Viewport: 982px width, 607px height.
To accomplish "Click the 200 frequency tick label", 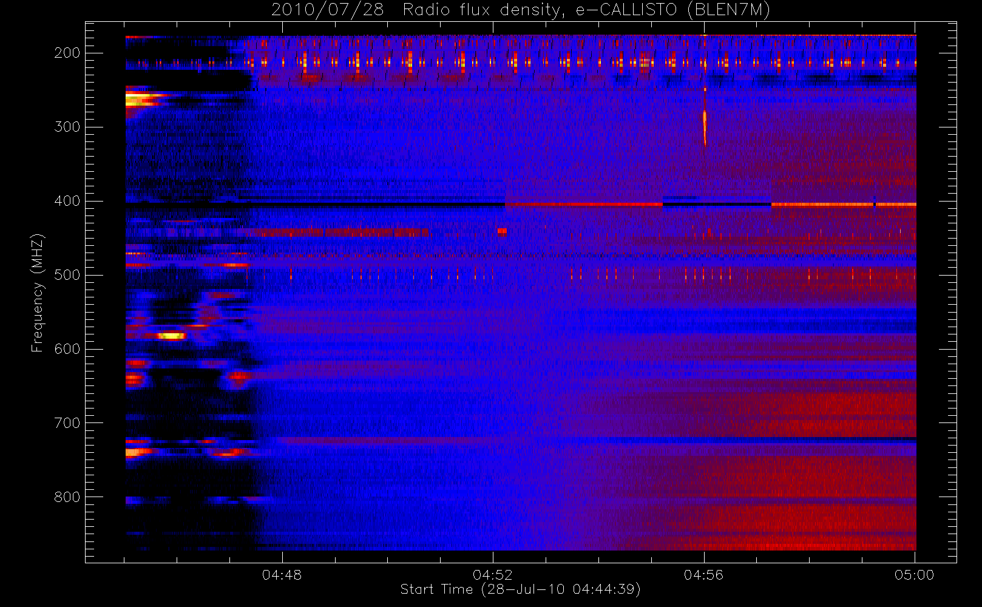I will [67, 53].
